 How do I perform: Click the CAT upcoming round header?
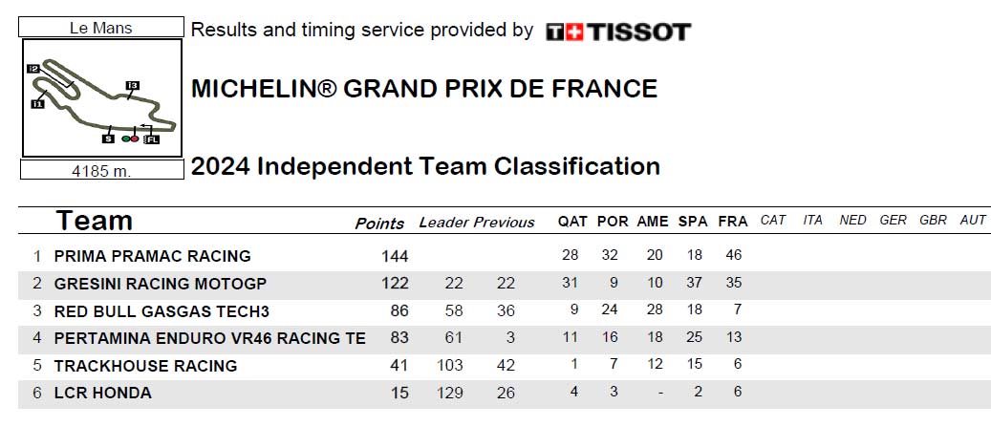pos(773,220)
